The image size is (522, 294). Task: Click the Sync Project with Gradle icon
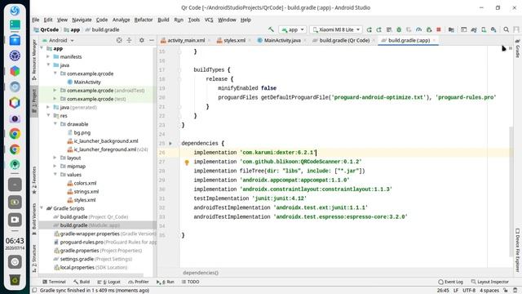474,29
